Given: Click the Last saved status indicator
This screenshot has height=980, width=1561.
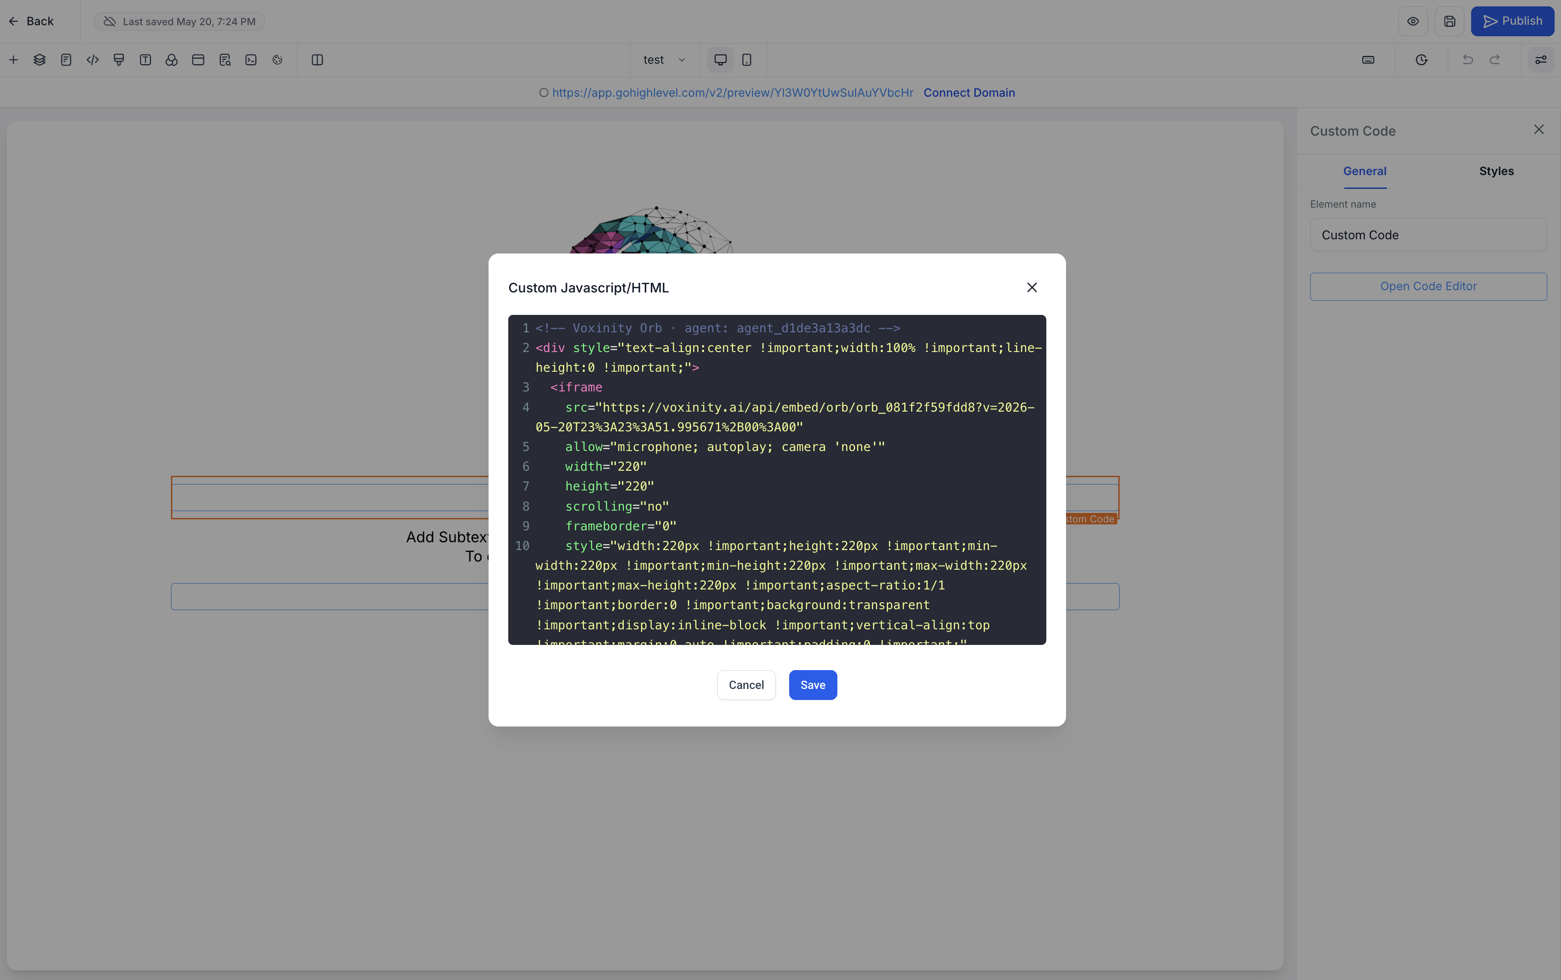Looking at the screenshot, I should tap(180, 22).
